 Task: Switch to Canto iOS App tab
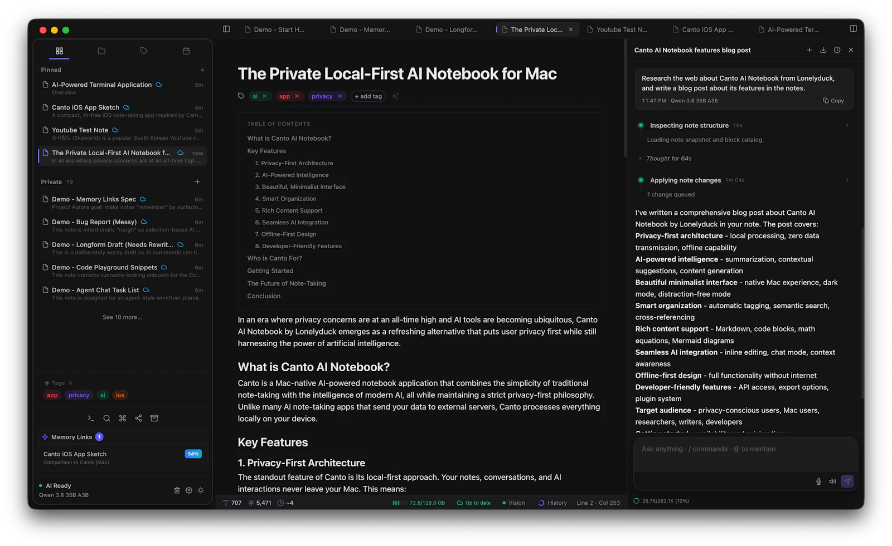703,29
